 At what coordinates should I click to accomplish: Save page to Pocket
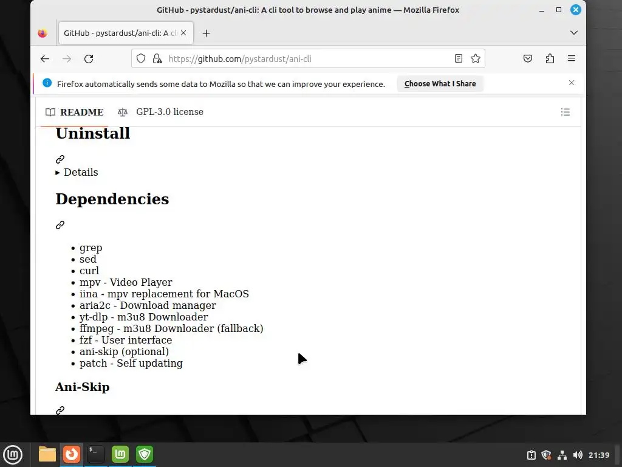click(x=528, y=59)
